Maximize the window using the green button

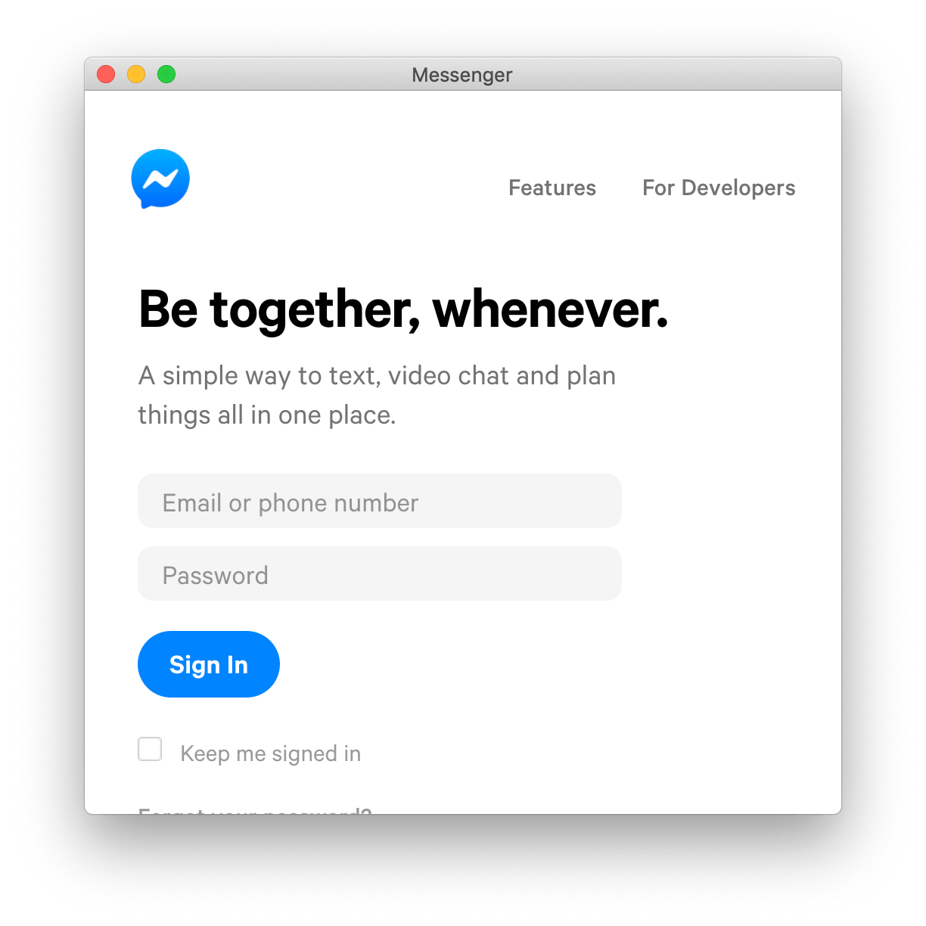click(x=166, y=74)
